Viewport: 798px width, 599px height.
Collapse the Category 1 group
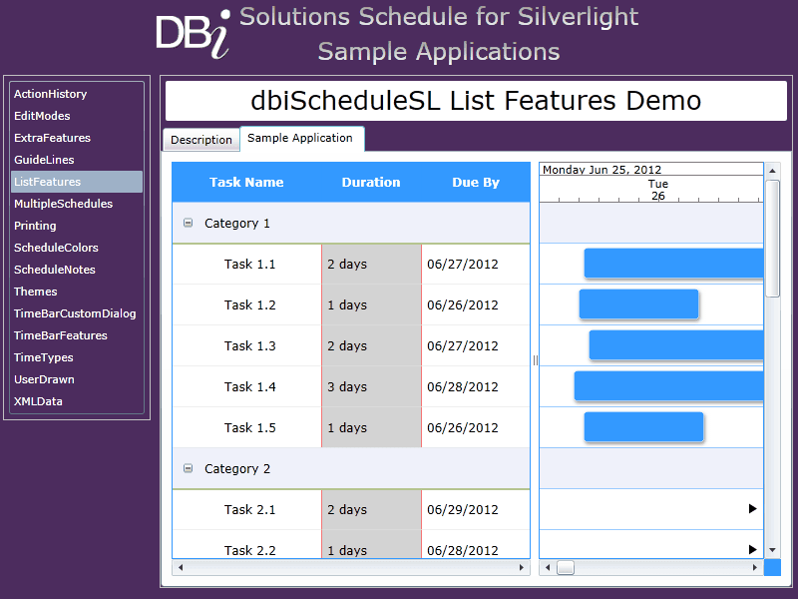[x=188, y=223]
